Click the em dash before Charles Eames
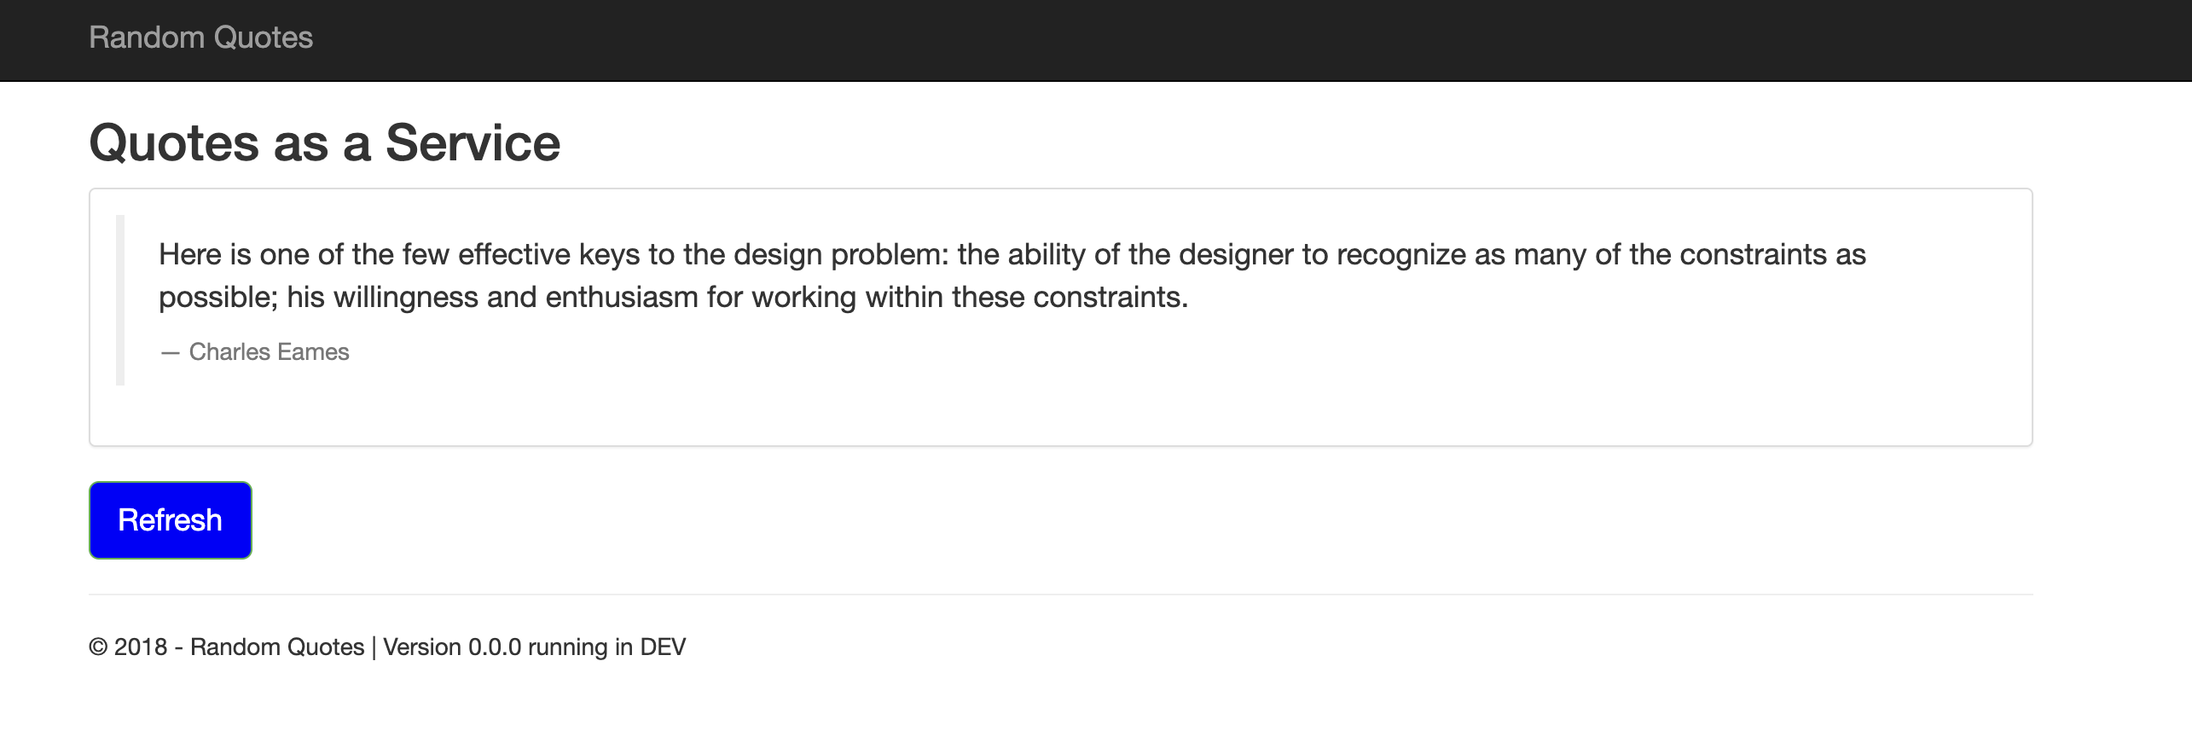The height and width of the screenshot is (754, 2192). (170, 352)
